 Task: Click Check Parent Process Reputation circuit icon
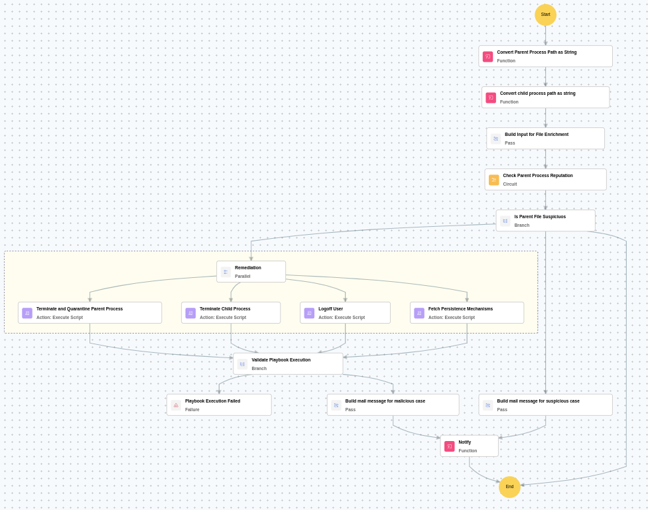(x=494, y=180)
